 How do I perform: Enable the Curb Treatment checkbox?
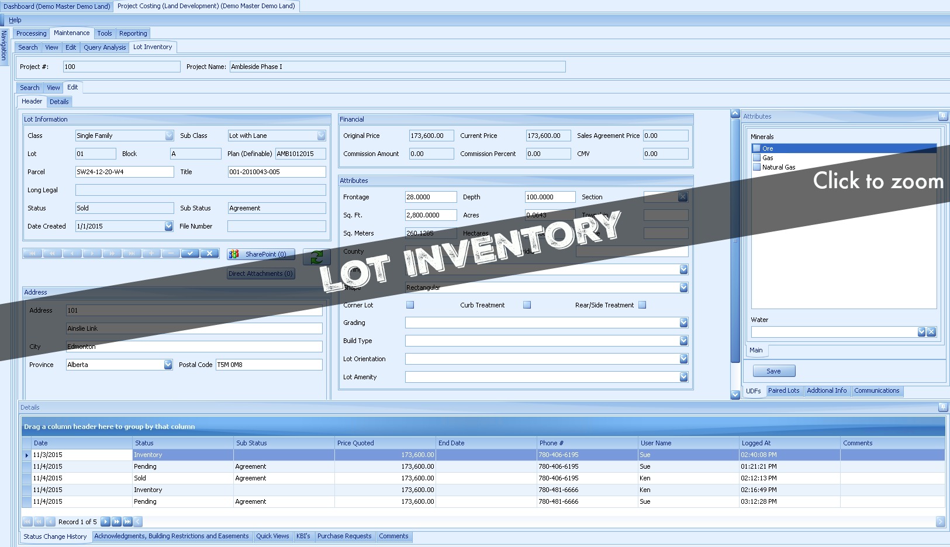point(527,304)
